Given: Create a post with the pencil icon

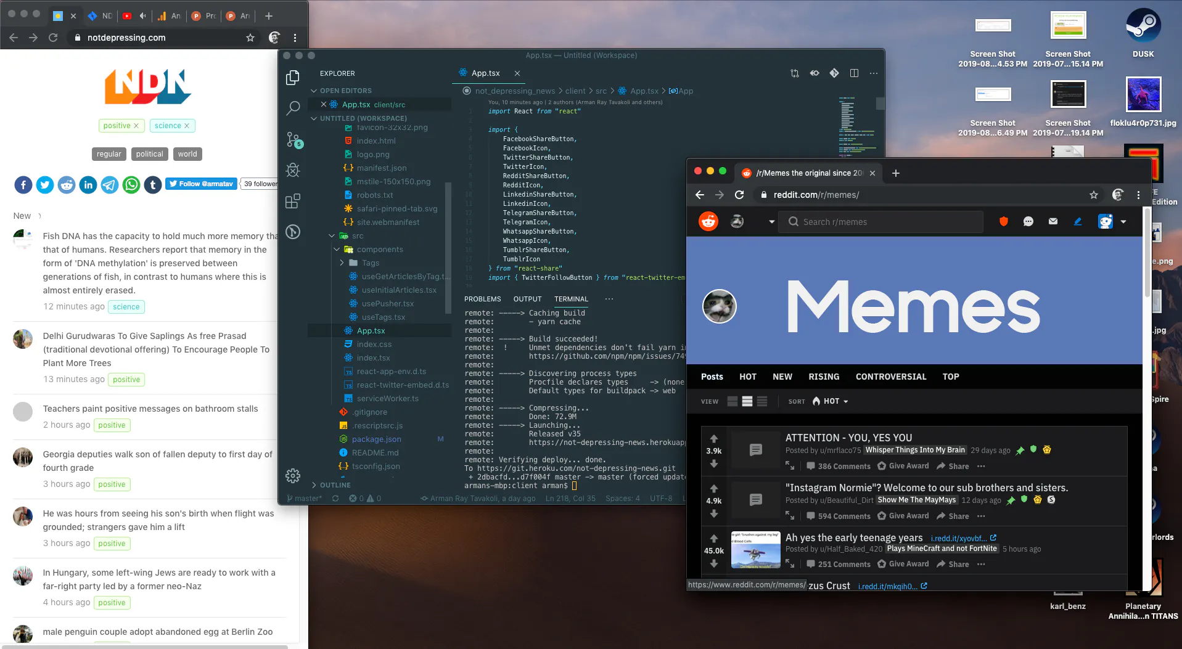Looking at the screenshot, I should pos(1078,221).
